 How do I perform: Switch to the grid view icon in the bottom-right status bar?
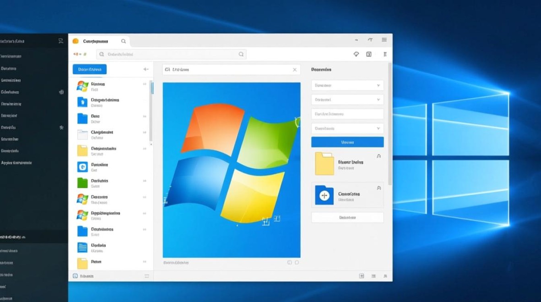coord(374,276)
